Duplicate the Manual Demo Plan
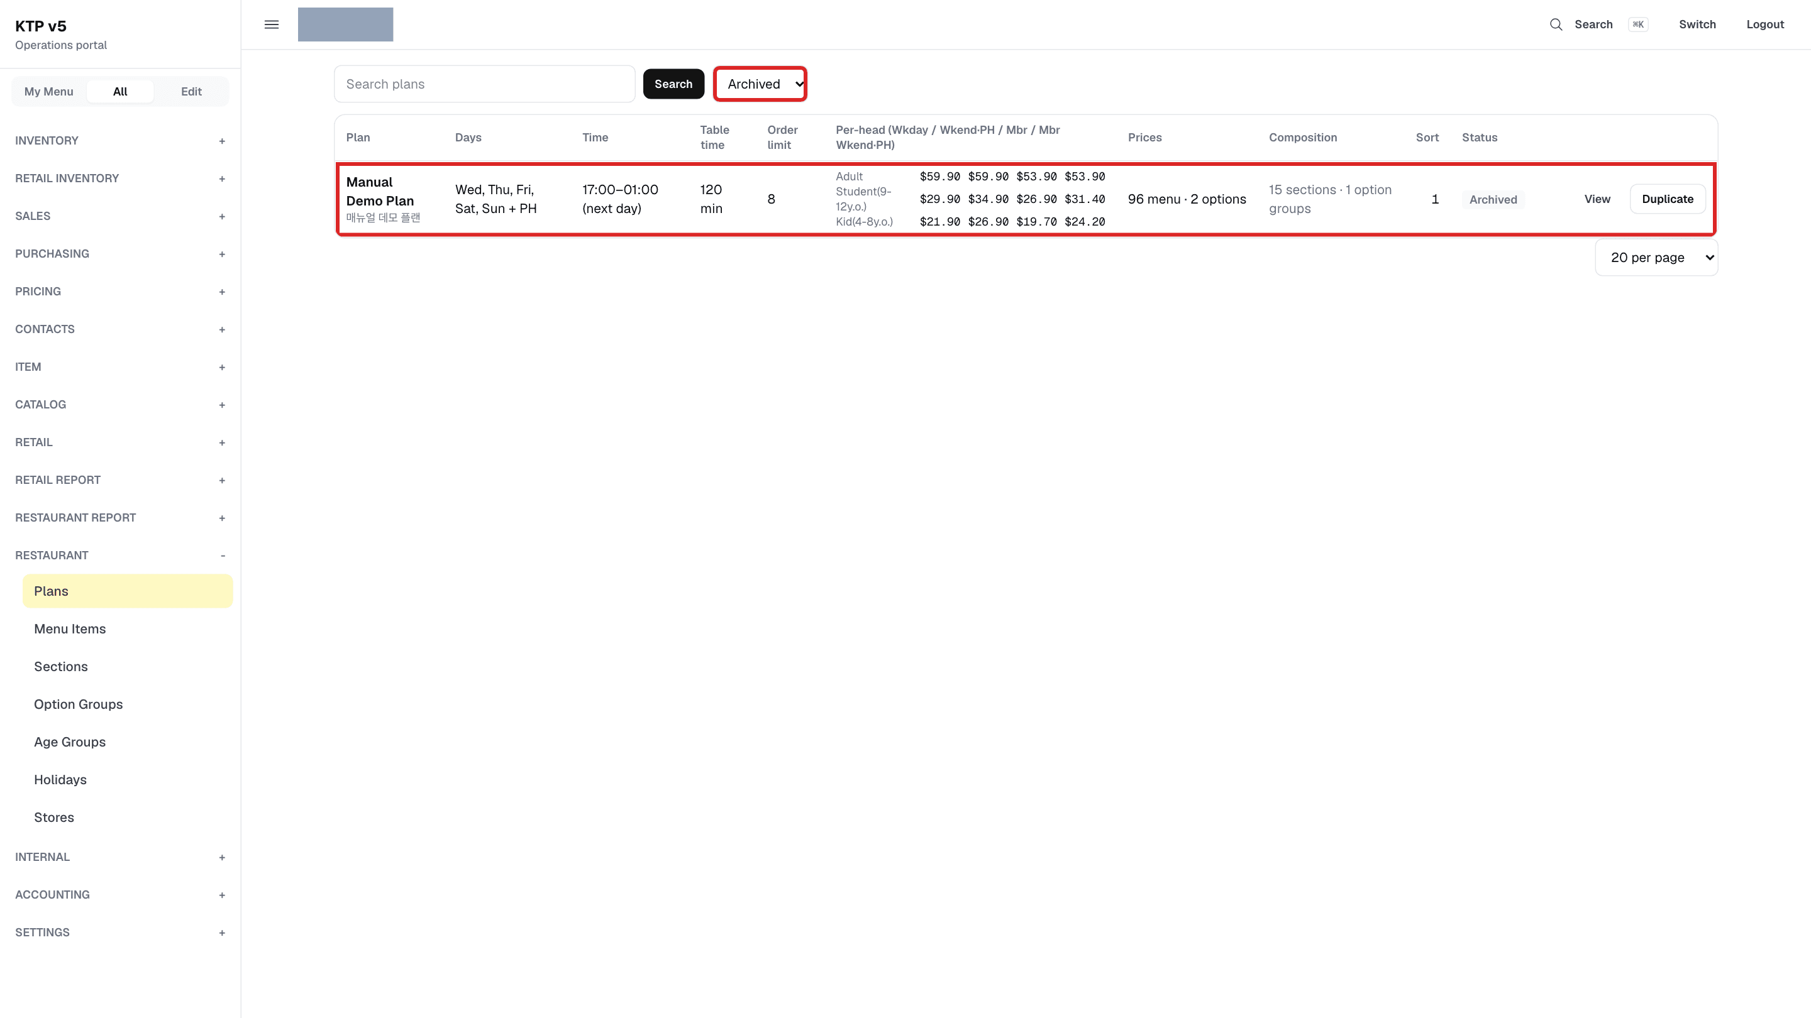 (1668, 200)
